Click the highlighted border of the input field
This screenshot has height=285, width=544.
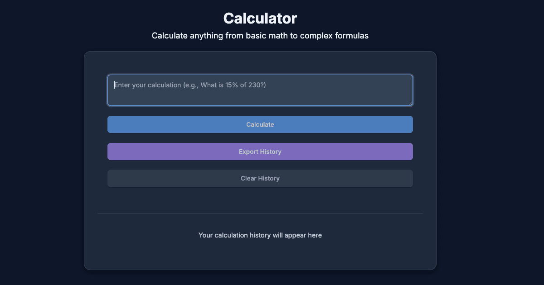pyautogui.click(x=260, y=74)
